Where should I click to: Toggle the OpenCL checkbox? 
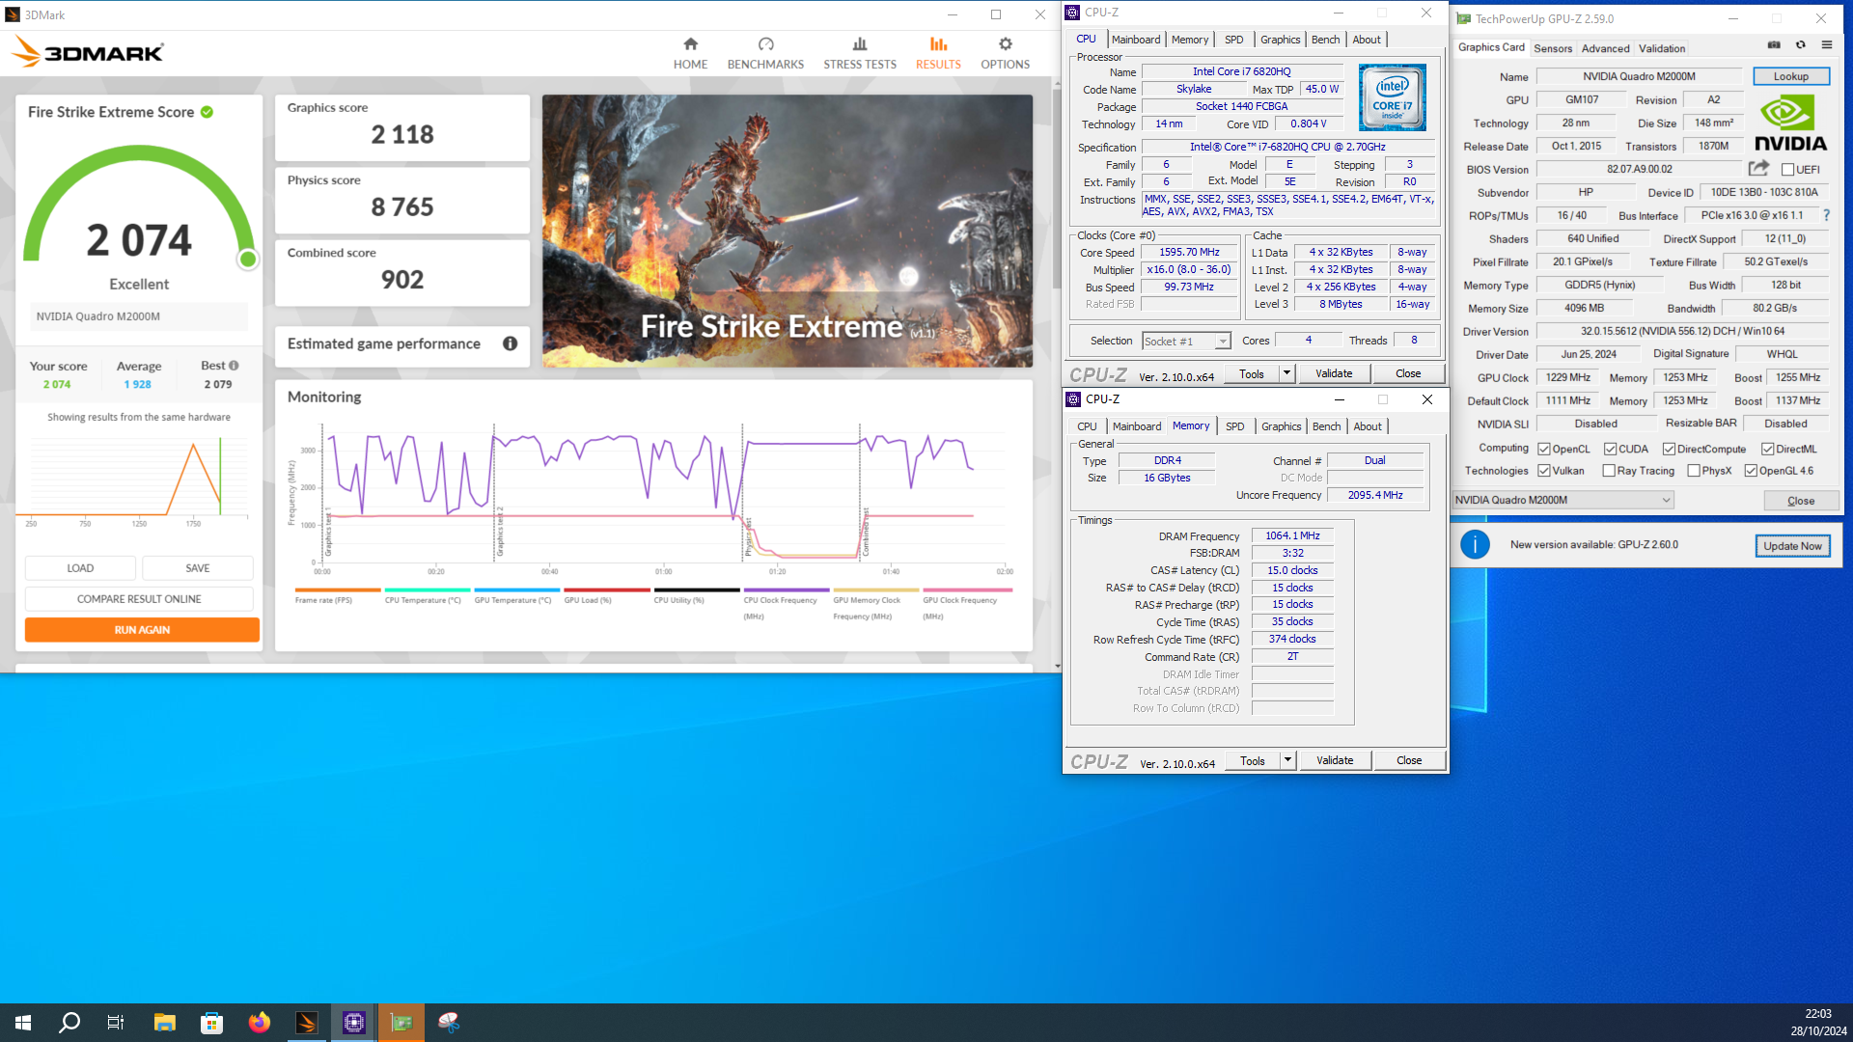pos(1543,449)
